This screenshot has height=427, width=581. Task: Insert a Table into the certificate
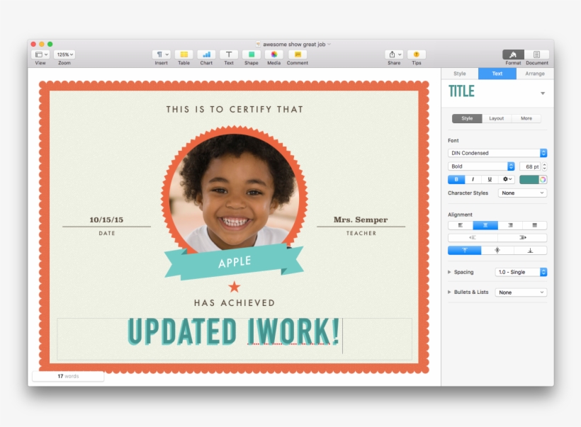(184, 55)
